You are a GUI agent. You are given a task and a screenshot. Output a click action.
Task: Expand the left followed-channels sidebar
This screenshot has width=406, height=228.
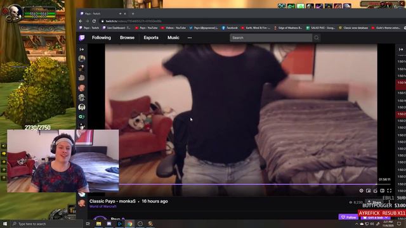pyautogui.click(x=82, y=49)
